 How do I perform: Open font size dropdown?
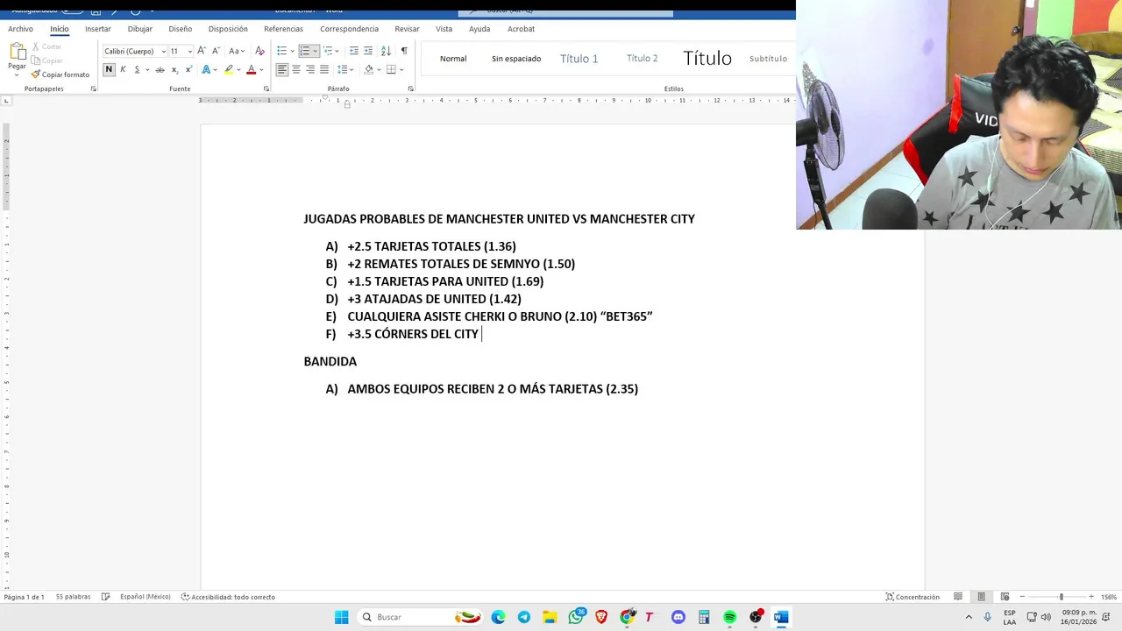[x=189, y=52]
